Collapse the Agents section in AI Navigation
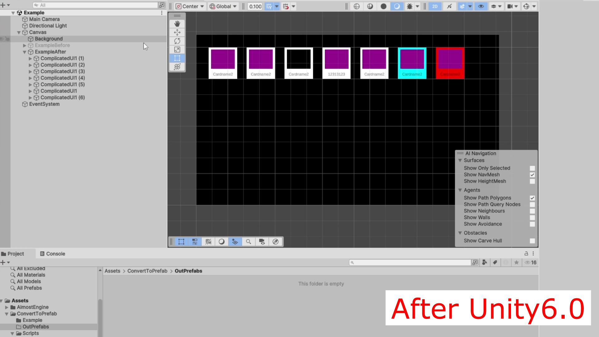This screenshot has height=337, width=599. (x=460, y=190)
